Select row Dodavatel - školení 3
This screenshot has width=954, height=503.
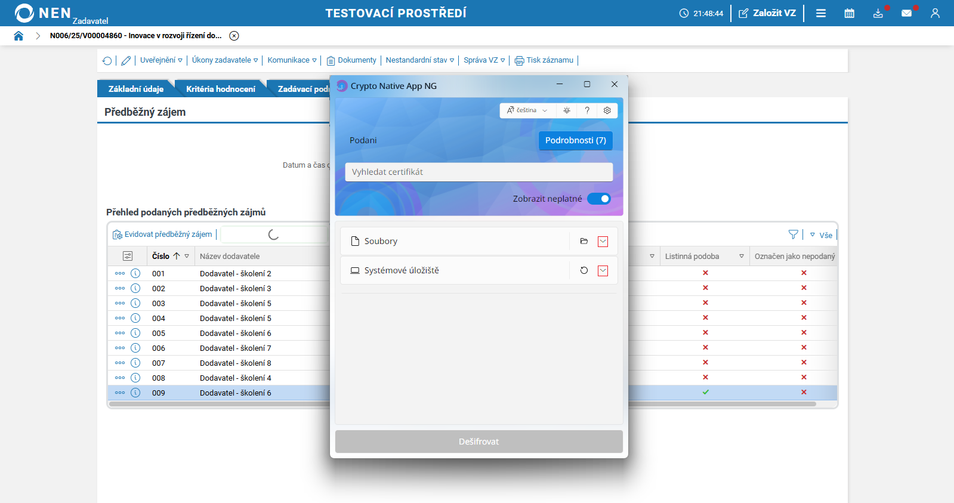click(236, 288)
